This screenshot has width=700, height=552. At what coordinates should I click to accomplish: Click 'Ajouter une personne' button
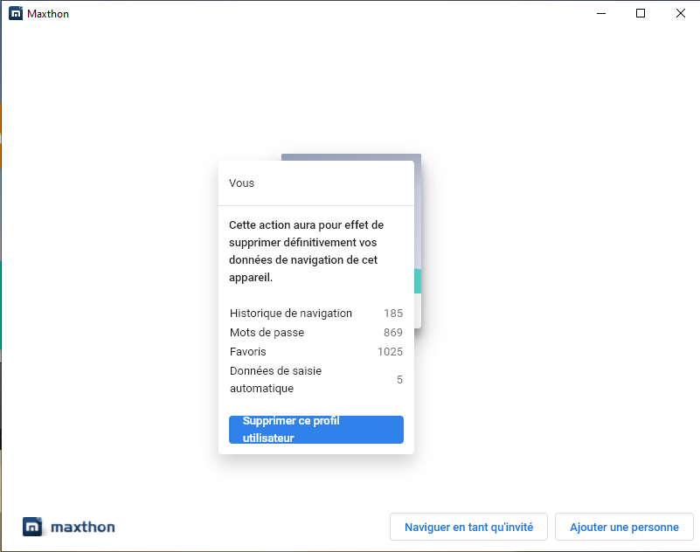[x=624, y=527]
